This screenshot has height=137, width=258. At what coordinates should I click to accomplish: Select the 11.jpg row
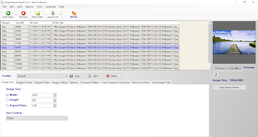click(x=90, y=35)
